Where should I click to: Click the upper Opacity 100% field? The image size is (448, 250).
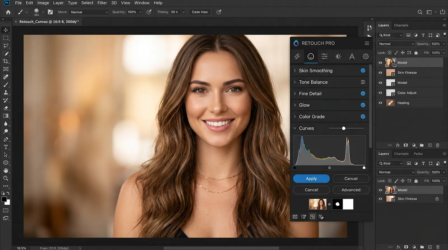pyautogui.click(x=435, y=44)
